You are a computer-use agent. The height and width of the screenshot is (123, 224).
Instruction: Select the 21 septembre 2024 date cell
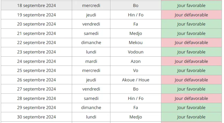(x=36, y=33)
